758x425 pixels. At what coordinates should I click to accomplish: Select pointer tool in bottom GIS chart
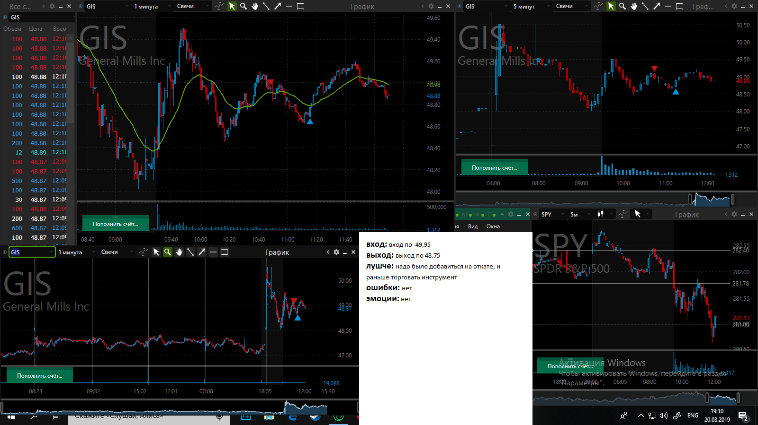[x=156, y=252]
